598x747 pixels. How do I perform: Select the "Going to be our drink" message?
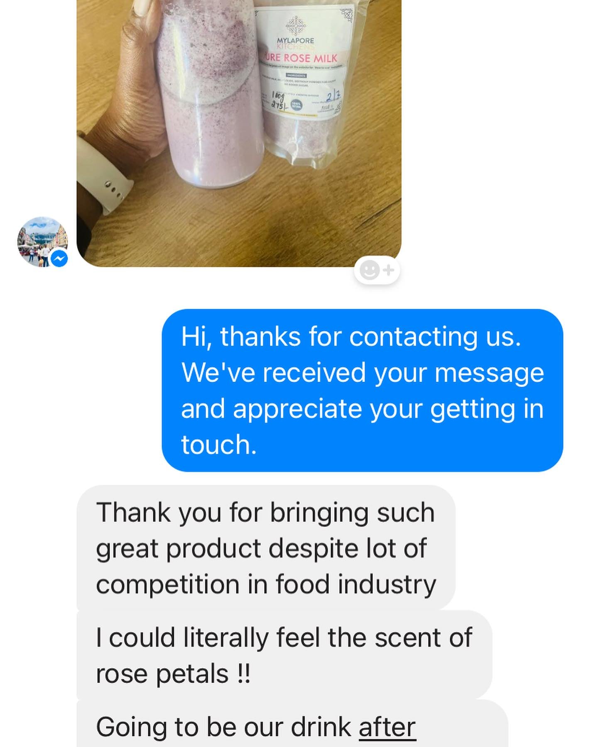292,724
